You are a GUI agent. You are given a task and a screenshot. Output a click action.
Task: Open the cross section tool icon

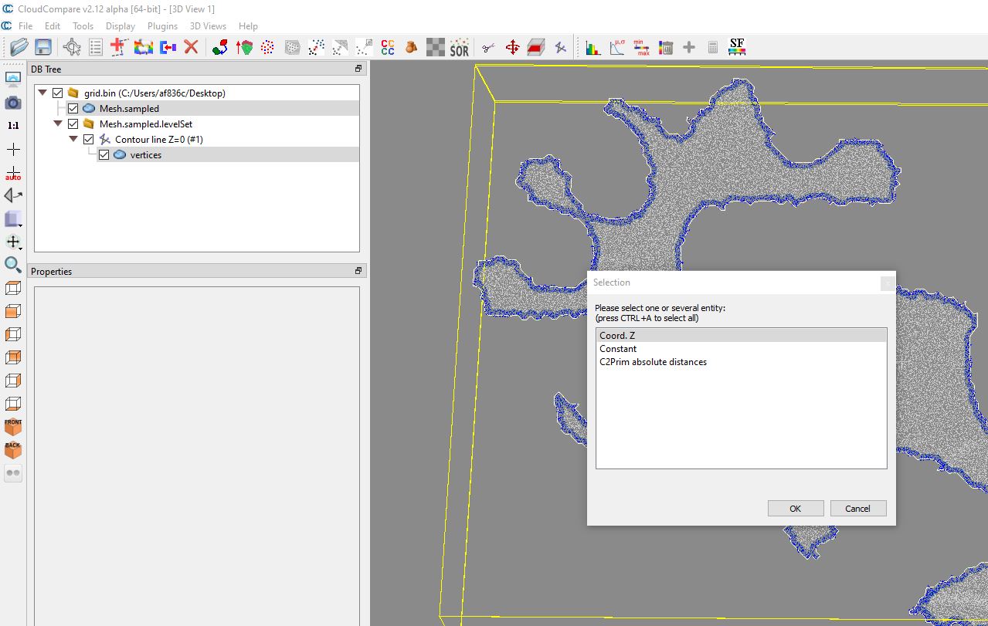[536, 47]
